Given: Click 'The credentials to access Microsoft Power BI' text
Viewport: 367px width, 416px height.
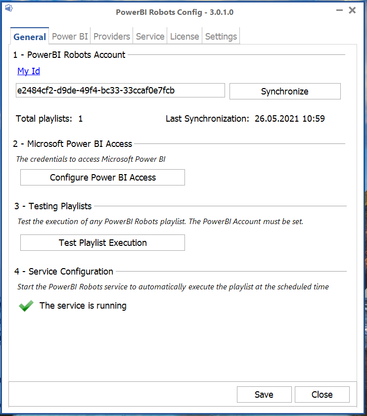Looking at the screenshot, I should pos(91,159).
